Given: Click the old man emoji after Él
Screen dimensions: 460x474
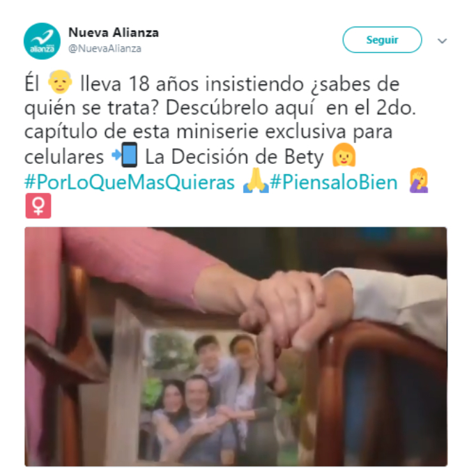Looking at the screenshot, I should (60, 82).
